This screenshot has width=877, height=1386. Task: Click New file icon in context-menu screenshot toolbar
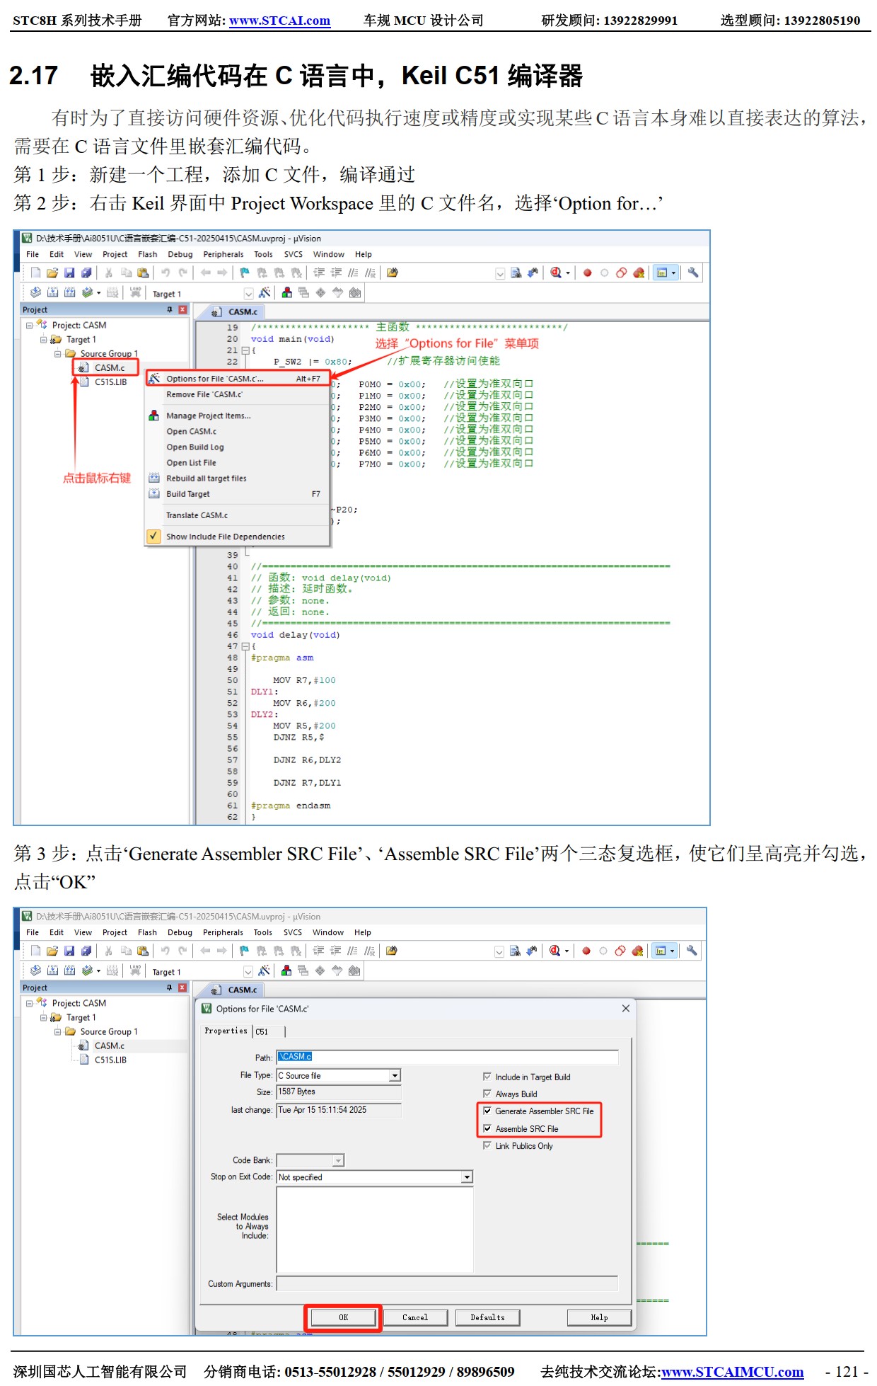(x=35, y=273)
